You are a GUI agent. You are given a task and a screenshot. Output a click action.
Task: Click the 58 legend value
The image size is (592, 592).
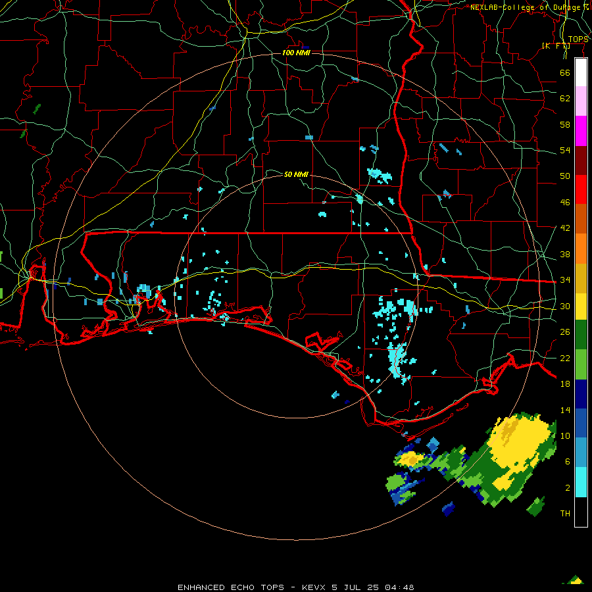[565, 124]
